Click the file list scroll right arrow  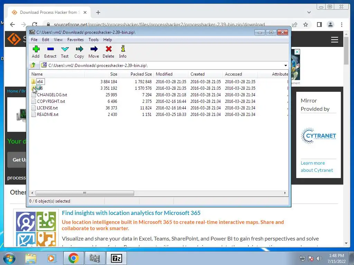(285, 193)
